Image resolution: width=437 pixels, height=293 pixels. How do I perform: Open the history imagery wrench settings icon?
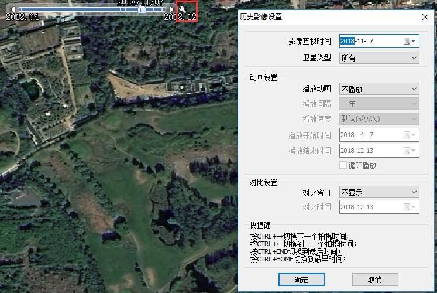point(182,9)
